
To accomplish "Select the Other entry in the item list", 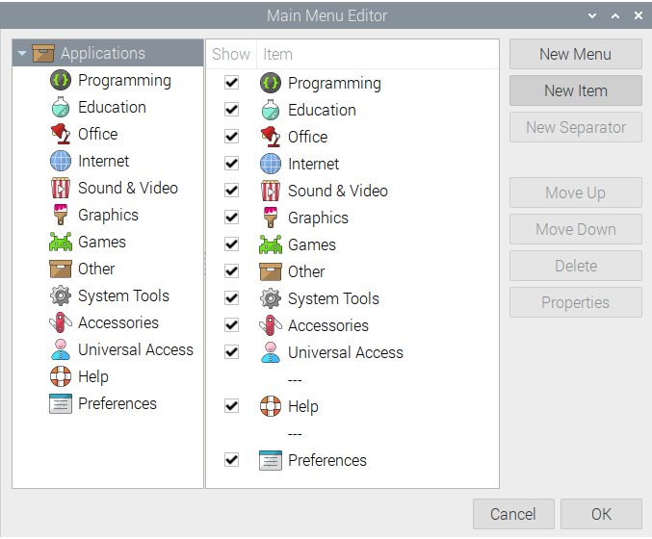I will 306,271.
